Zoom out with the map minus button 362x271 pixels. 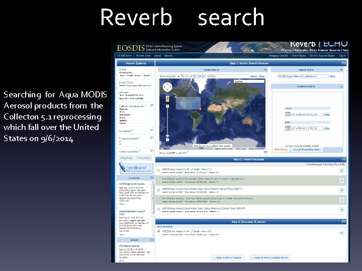click(167, 140)
